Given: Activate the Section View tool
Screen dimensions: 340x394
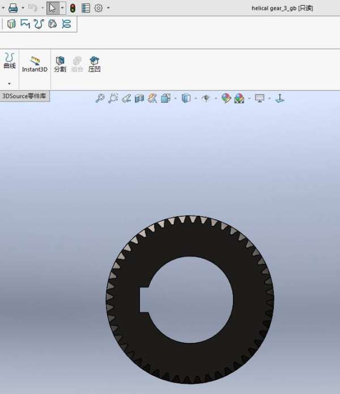Looking at the screenshot, I should [139, 98].
